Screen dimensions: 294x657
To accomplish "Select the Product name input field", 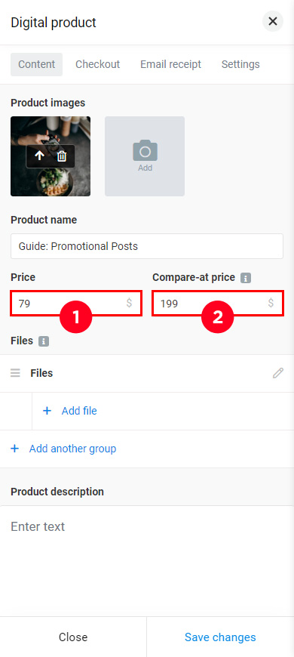I will (147, 246).
